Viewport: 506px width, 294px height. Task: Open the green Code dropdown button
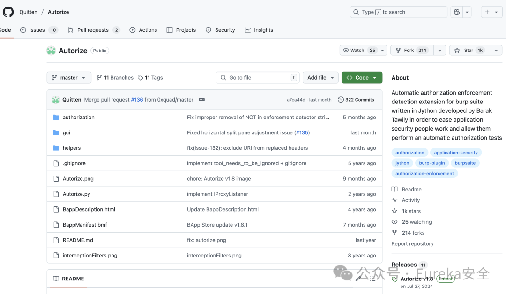click(x=362, y=78)
